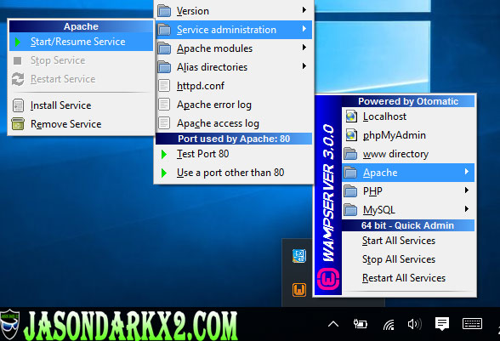Click the blue tray icon above the WampServer icon
The image size is (500, 341).
click(299, 256)
